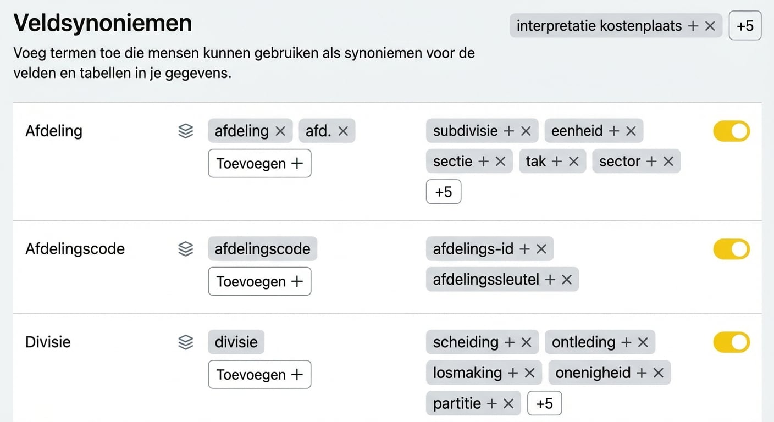Select the "afdelingscode" synonym chip
The width and height of the screenshot is (774, 422).
click(262, 248)
